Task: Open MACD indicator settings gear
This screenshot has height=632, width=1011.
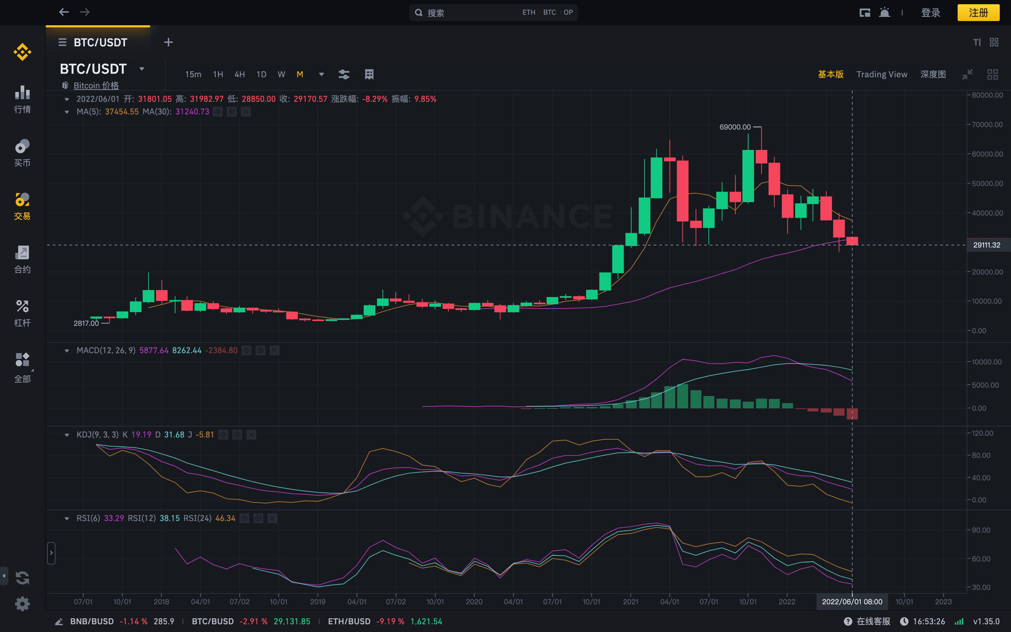Action: (x=260, y=350)
